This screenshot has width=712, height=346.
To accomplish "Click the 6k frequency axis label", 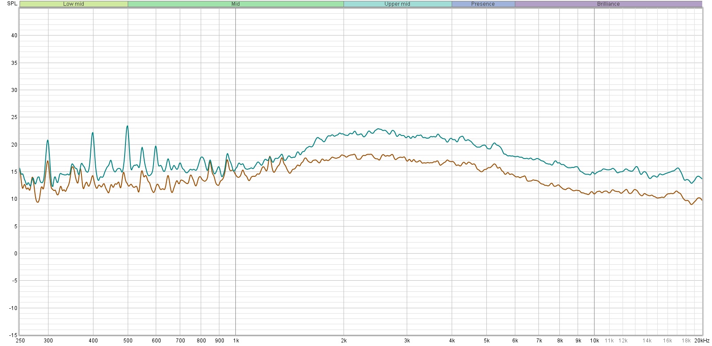I will 515,341.
